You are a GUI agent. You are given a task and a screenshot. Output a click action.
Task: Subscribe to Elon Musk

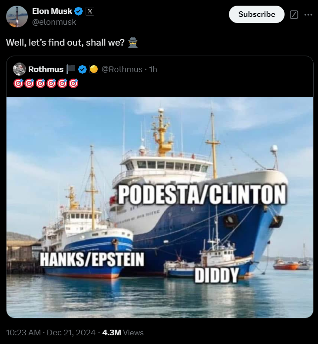257,14
